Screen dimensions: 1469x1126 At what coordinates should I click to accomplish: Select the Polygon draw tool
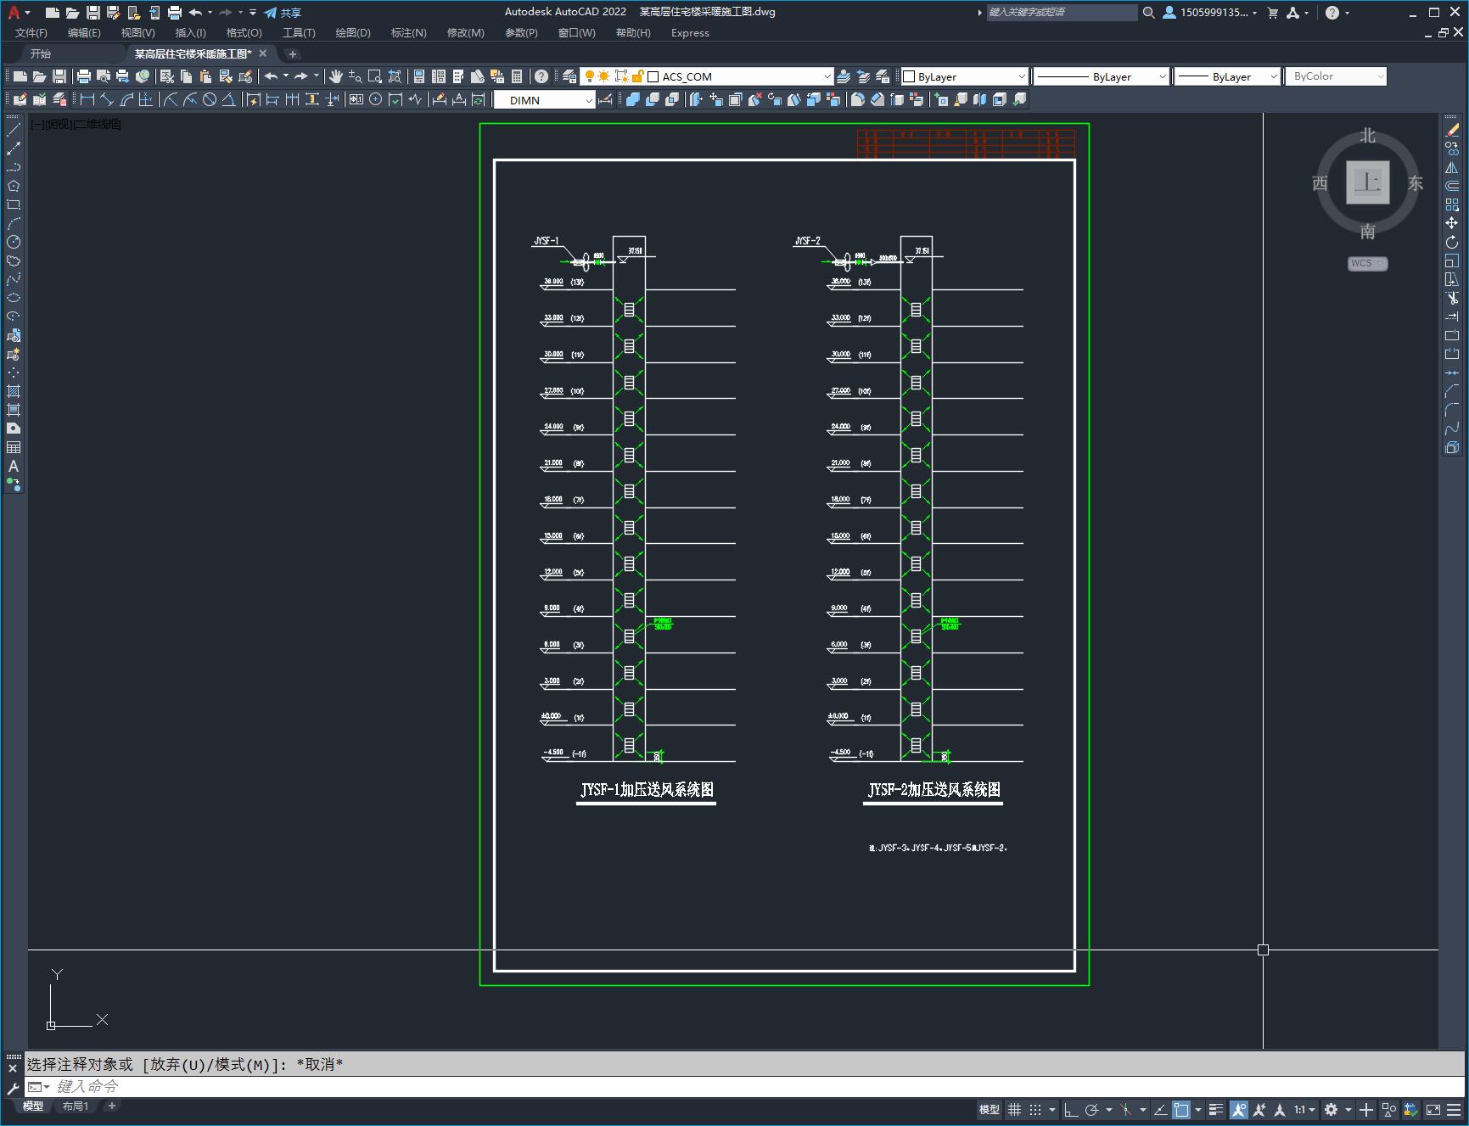14,186
